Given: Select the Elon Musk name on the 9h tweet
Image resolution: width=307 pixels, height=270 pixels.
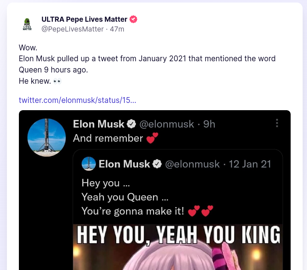Looking at the screenshot, I should tap(98, 124).
